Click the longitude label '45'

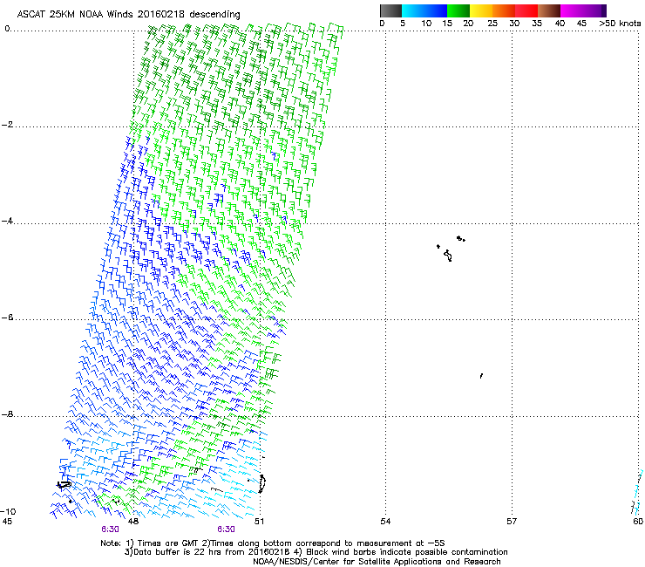7,522
